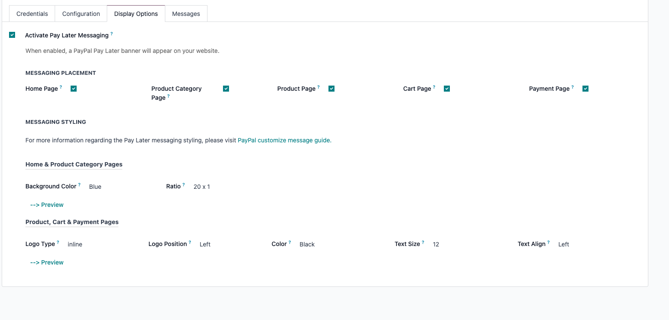Open the PayPal customize message guide link

pyautogui.click(x=284, y=140)
